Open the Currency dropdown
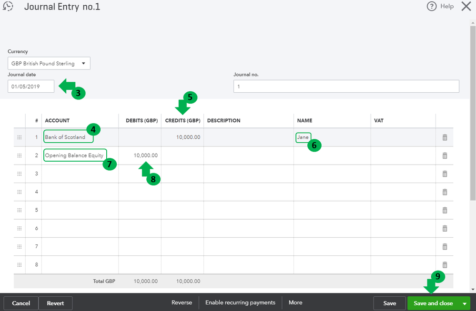This screenshot has width=476, height=311. 49,63
